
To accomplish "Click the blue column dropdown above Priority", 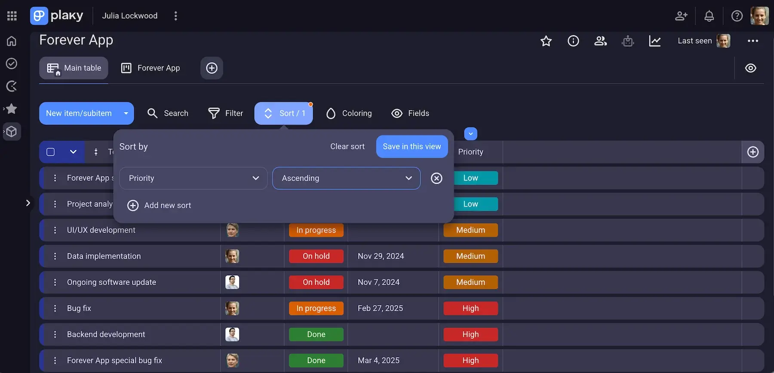I will click(471, 133).
